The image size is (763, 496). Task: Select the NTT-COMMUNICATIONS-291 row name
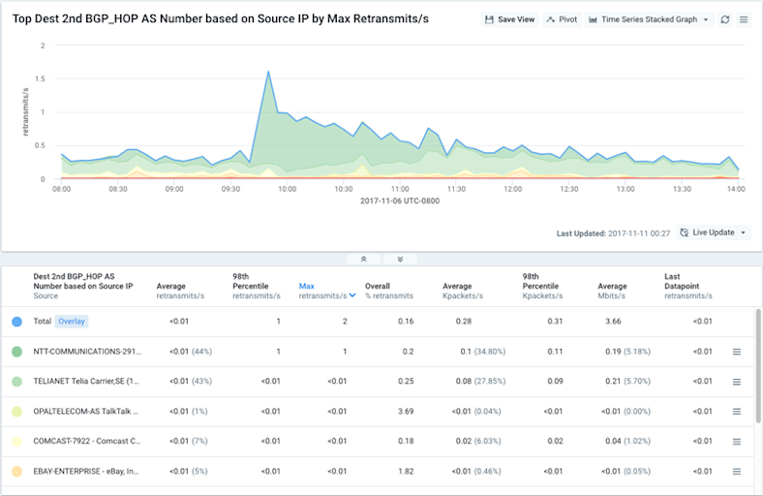coord(87,352)
